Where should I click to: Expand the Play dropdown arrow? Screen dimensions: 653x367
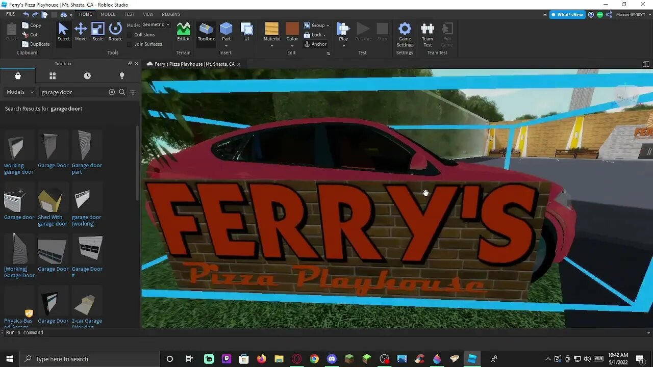[343, 45]
